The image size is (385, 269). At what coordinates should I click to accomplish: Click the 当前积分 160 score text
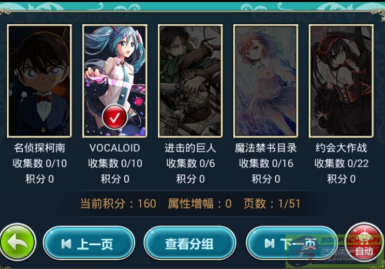[118, 204]
